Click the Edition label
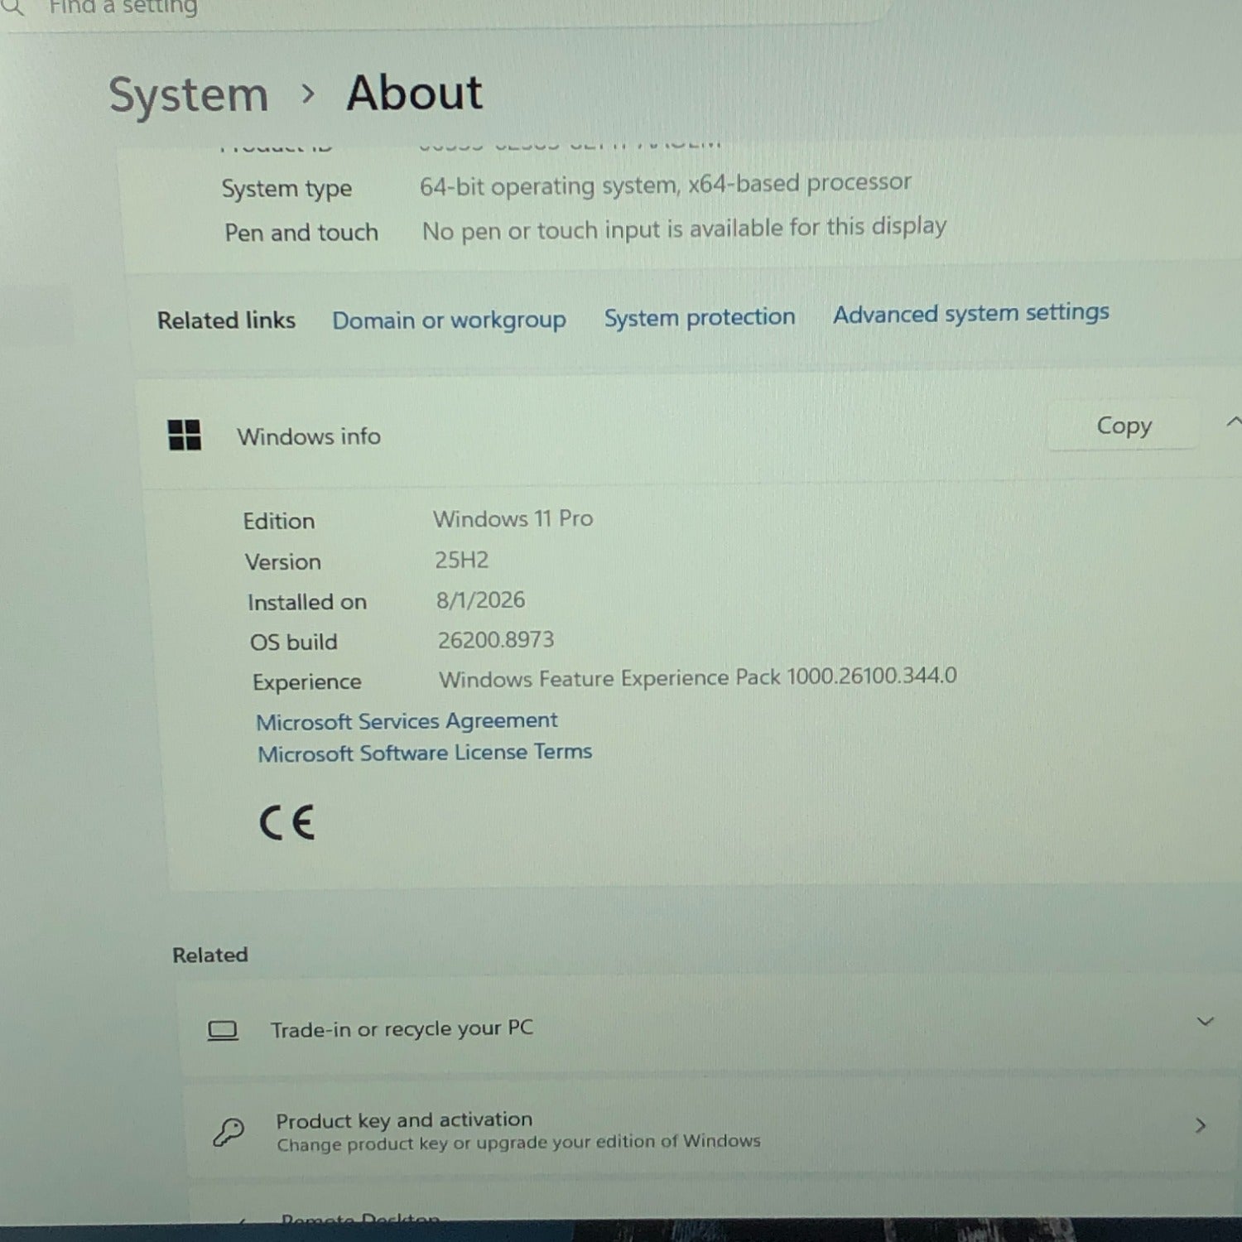 tap(279, 521)
